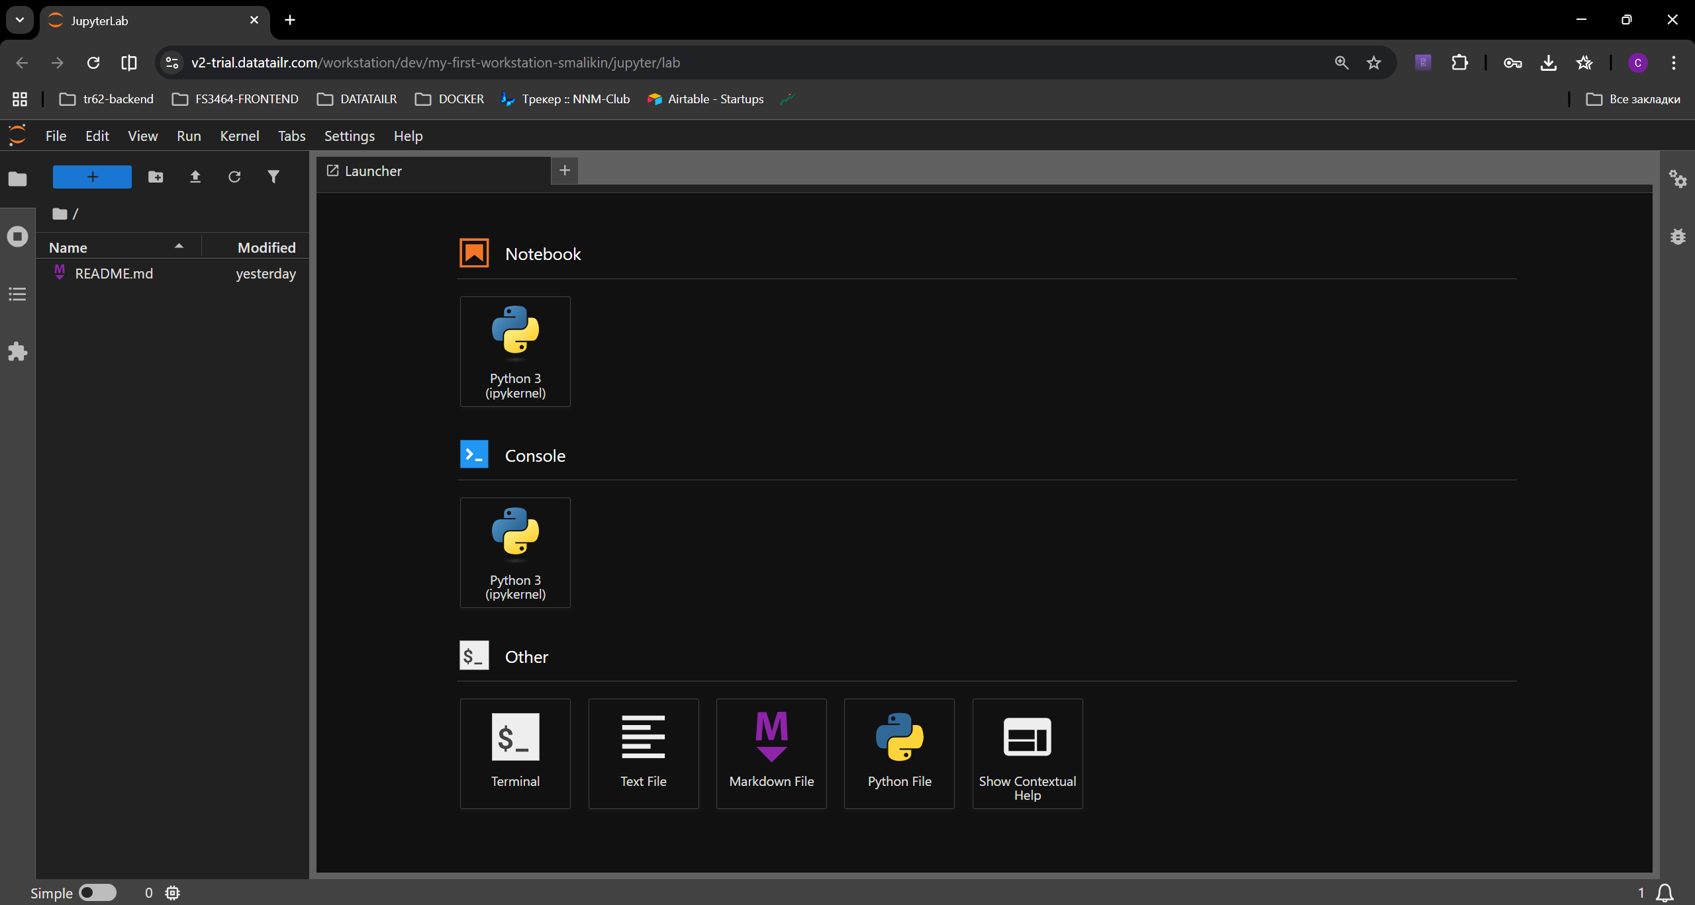This screenshot has width=1695, height=905.
Task: Click the blue New Launcher button
Action: (92, 177)
